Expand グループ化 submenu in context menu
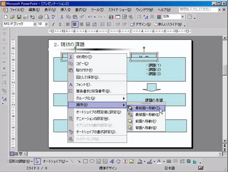This screenshot has width=228, height=172. [97, 98]
